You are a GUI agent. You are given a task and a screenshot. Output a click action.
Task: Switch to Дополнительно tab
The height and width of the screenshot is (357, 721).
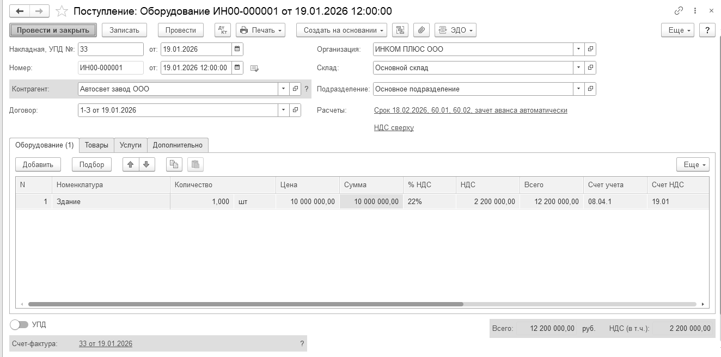[178, 145]
